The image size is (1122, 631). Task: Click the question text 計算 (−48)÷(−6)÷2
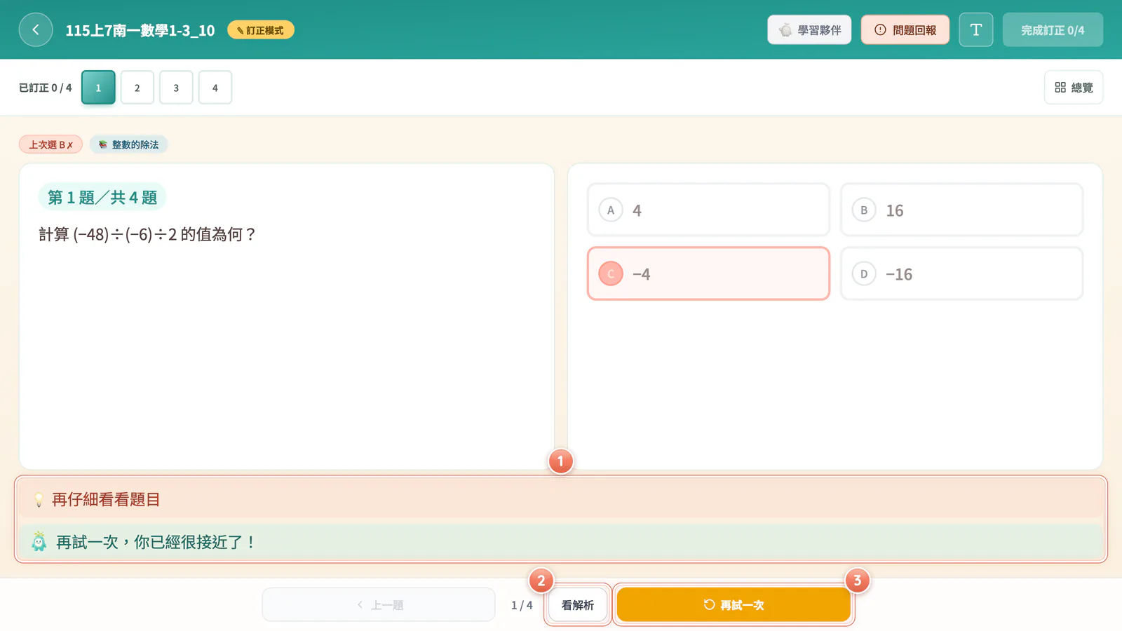(148, 234)
